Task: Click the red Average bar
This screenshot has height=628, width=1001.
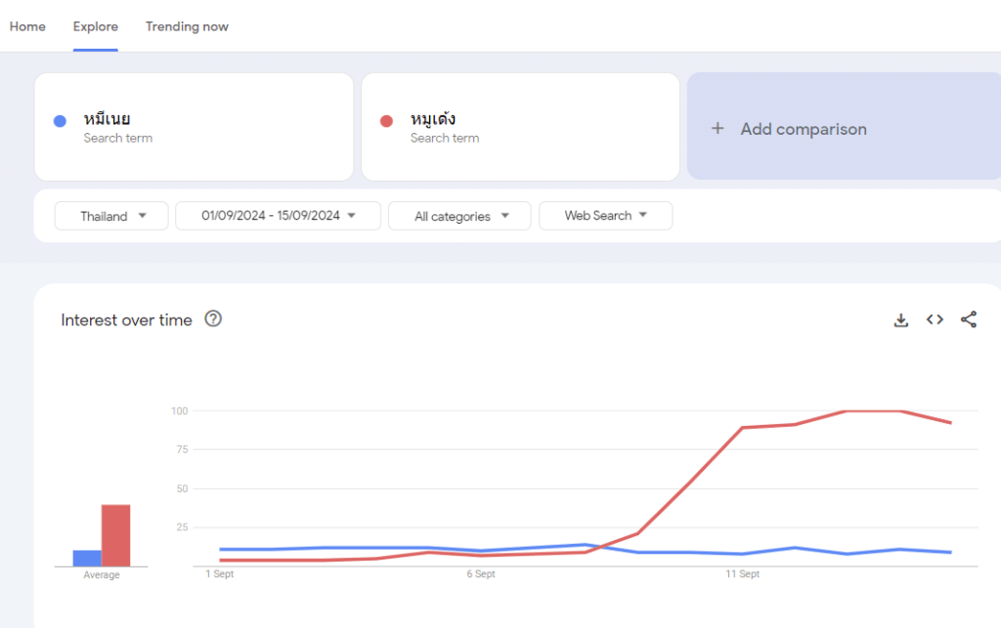Action: pos(115,535)
